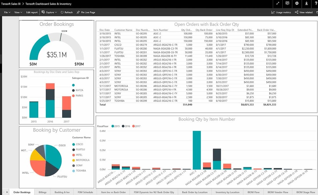
Task: Click the download arrow icon in the top bar
Action: coord(306,3)
